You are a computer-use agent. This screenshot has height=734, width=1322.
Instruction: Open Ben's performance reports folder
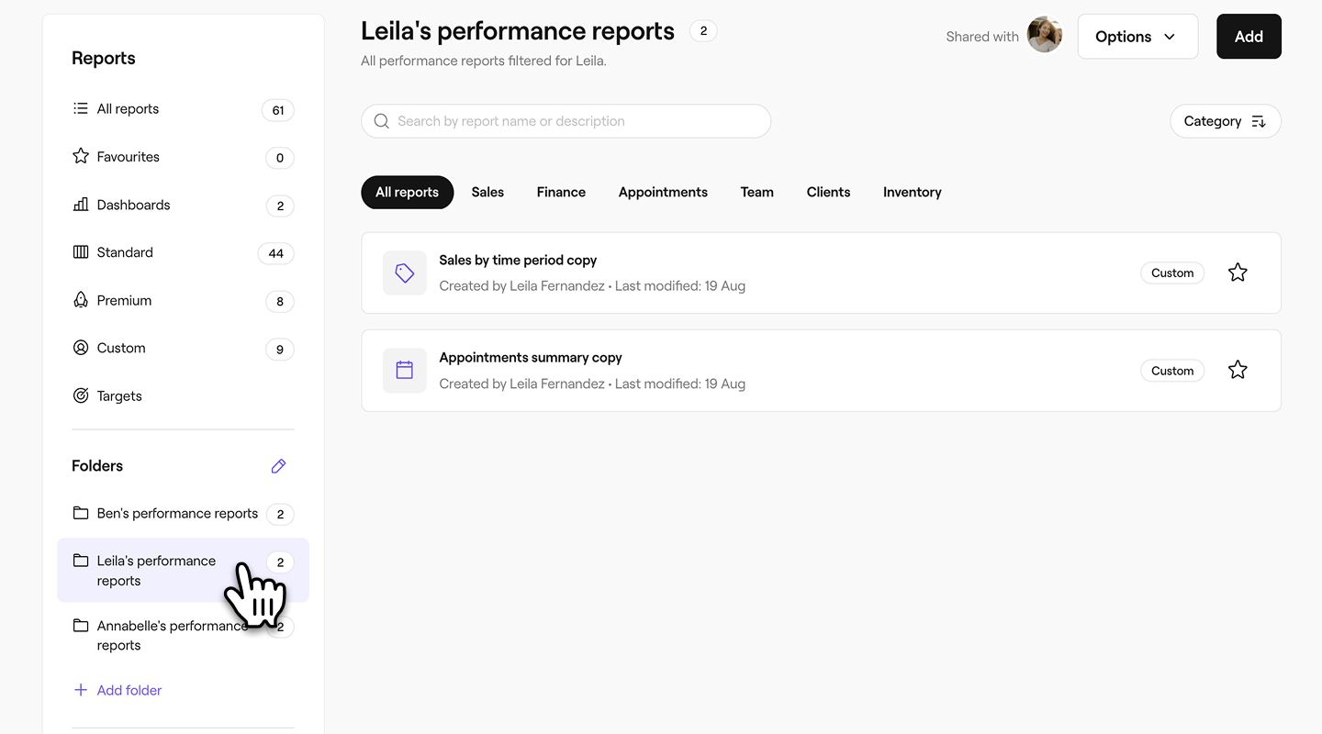pos(177,513)
